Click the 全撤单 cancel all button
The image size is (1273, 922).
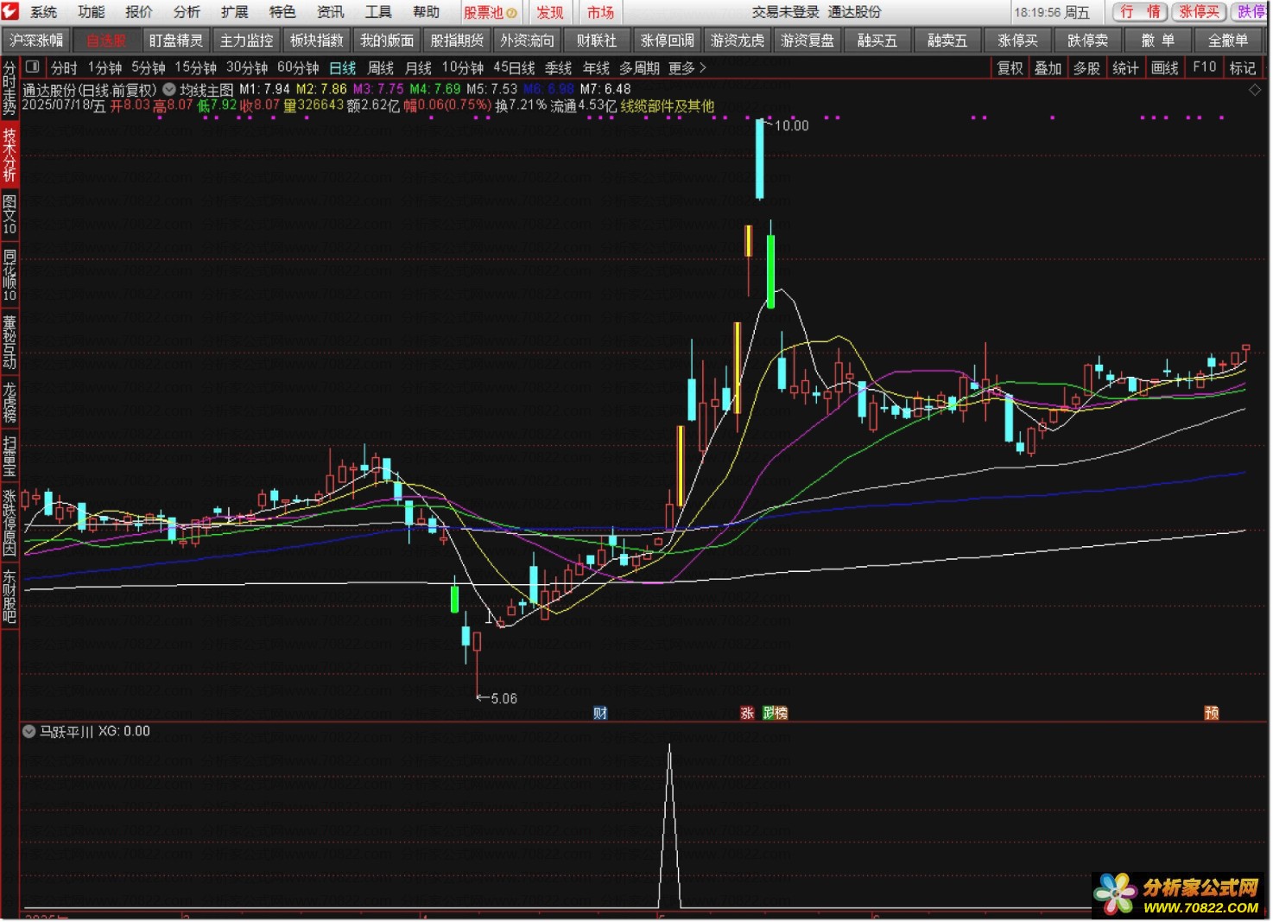click(x=1228, y=41)
